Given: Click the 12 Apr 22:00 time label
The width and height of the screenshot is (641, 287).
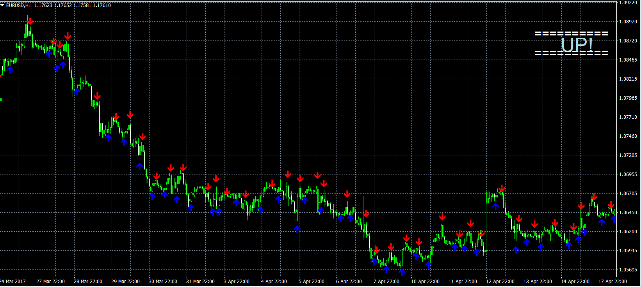Looking at the screenshot, I should tap(500, 282).
